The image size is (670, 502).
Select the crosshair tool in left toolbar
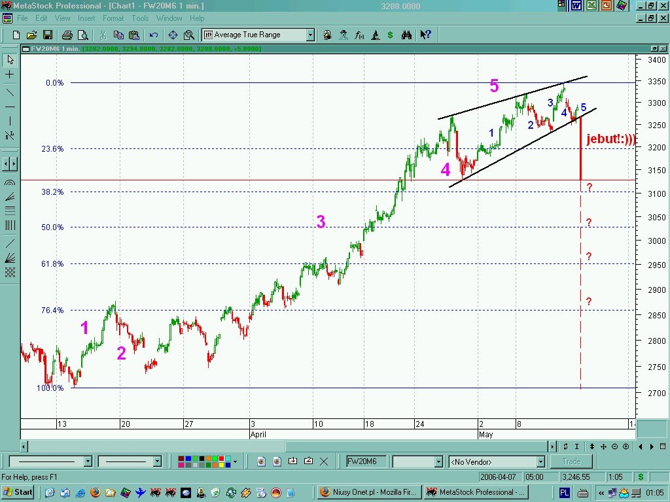(10, 75)
